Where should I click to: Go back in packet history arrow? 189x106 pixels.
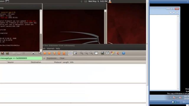tap(45, 53)
